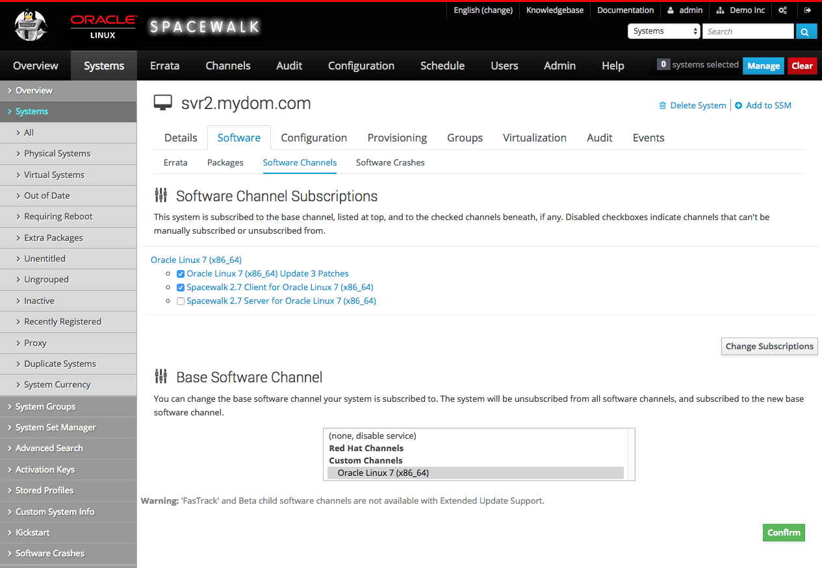The height and width of the screenshot is (568, 822).
Task: Open Out of Date systems in the sidebar
Action: (x=68, y=195)
